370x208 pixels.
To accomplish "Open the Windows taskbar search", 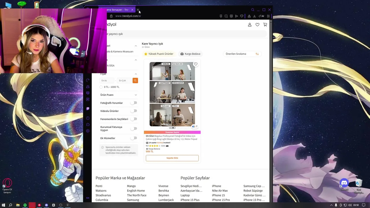I will point(10,205).
